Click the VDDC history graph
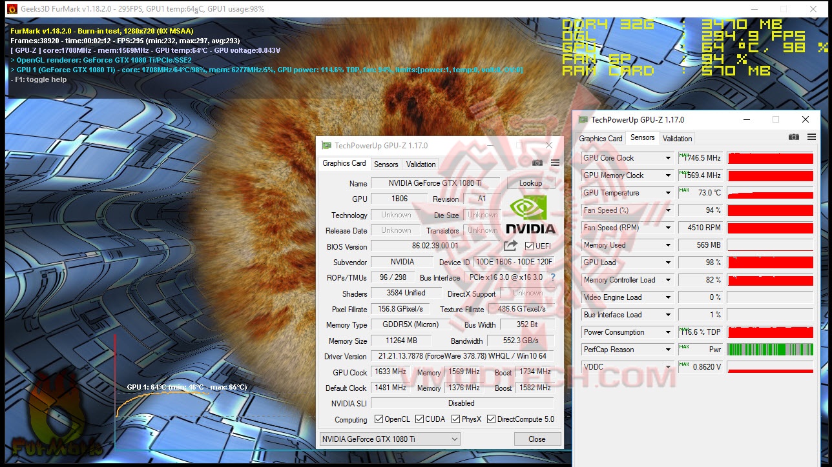Screen dimensions: 832x467 coord(770,367)
